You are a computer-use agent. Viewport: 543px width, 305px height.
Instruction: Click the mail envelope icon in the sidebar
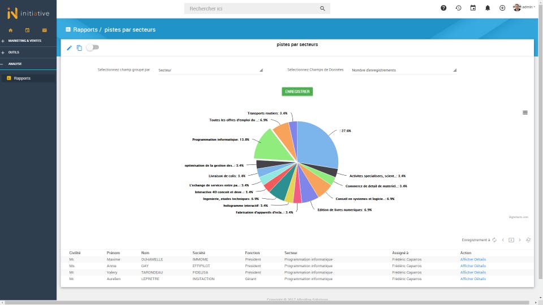pyautogui.click(x=44, y=30)
